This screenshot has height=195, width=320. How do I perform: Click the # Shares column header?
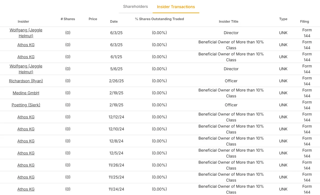[68, 19]
